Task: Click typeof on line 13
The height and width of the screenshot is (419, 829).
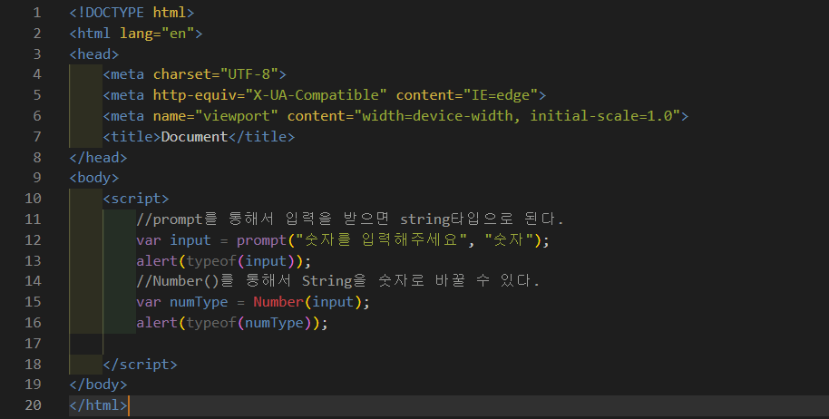Action: (x=211, y=261)
